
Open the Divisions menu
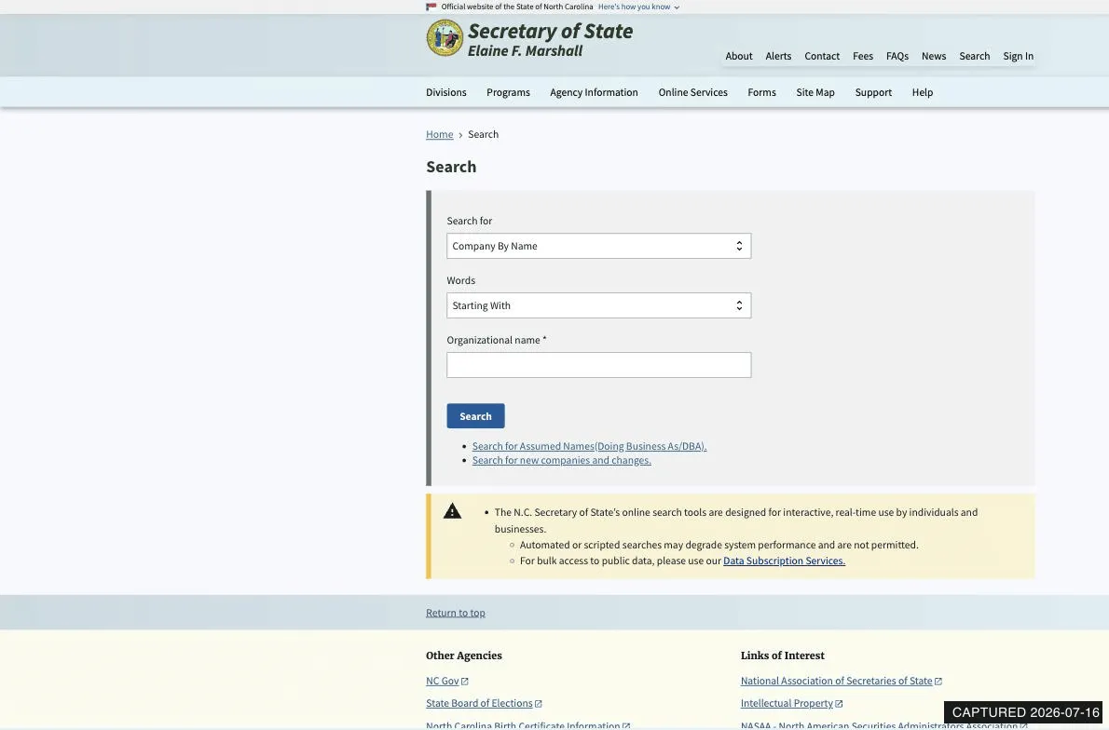pos(445,92)
